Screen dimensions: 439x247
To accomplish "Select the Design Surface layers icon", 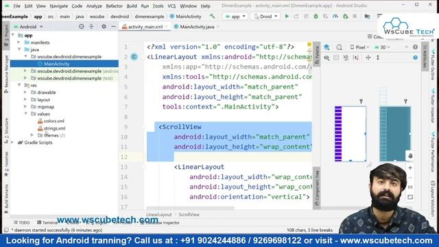I will (x=327, y=47).
